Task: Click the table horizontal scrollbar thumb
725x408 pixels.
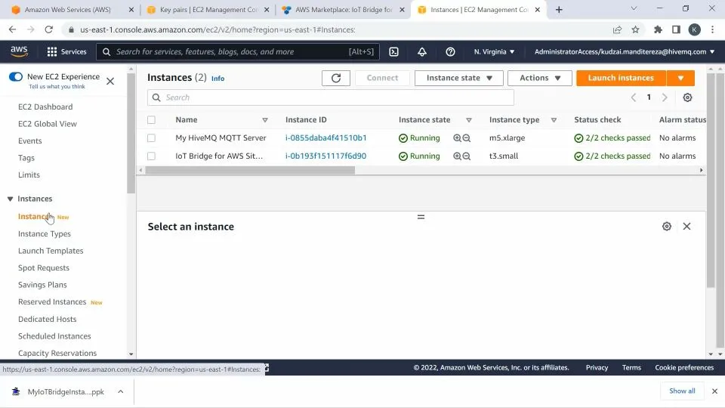Action: (x=250, y=170)
